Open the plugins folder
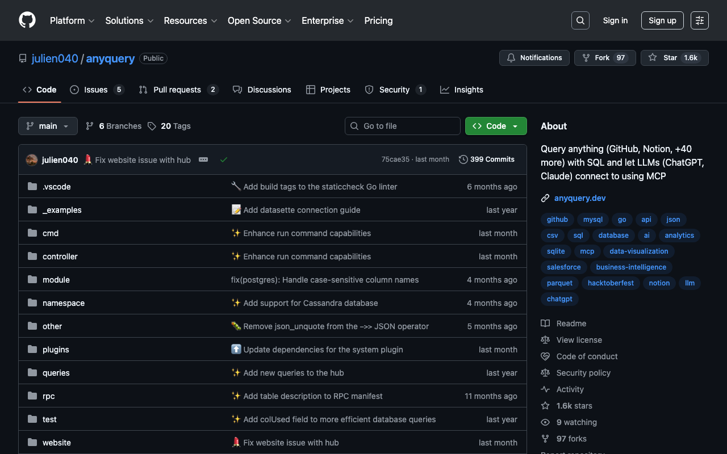727x454 pixels. click(x=56, y=350)
